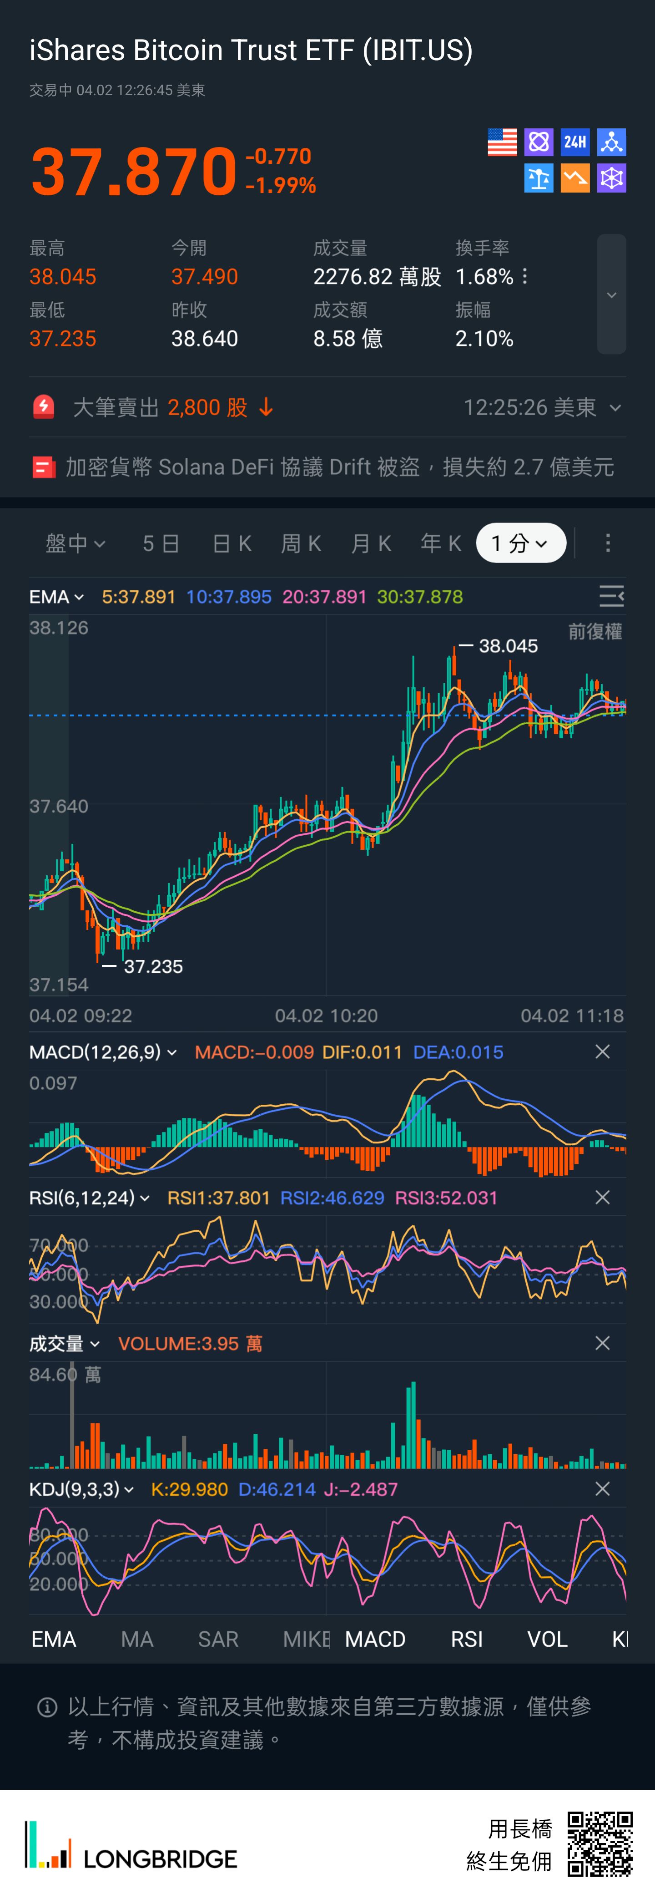The width and height of the screenshot is (655, 1899).
Task: Click the 24H trading badge icon
Action: 574,142
